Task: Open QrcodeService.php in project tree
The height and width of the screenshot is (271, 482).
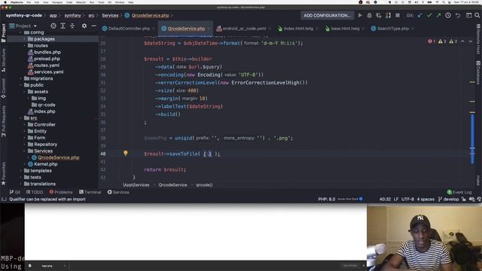Action: 59,157
